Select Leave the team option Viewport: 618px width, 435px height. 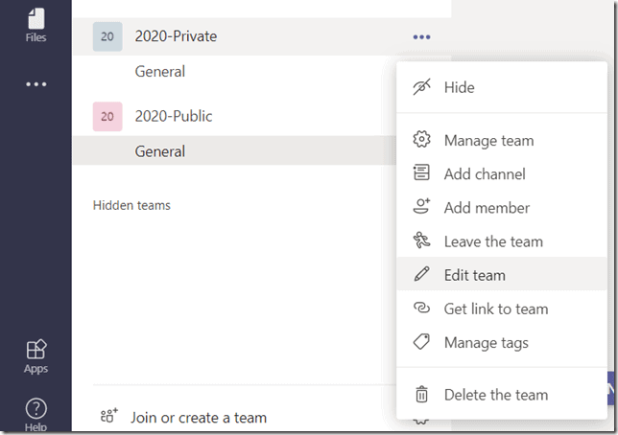[x=502, y=241]
